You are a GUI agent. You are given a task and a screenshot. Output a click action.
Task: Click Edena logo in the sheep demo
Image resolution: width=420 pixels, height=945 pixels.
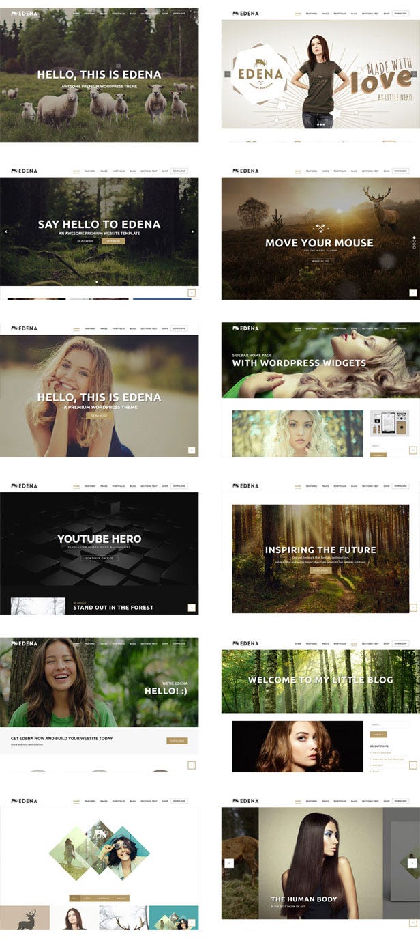(x=24, y=13)
